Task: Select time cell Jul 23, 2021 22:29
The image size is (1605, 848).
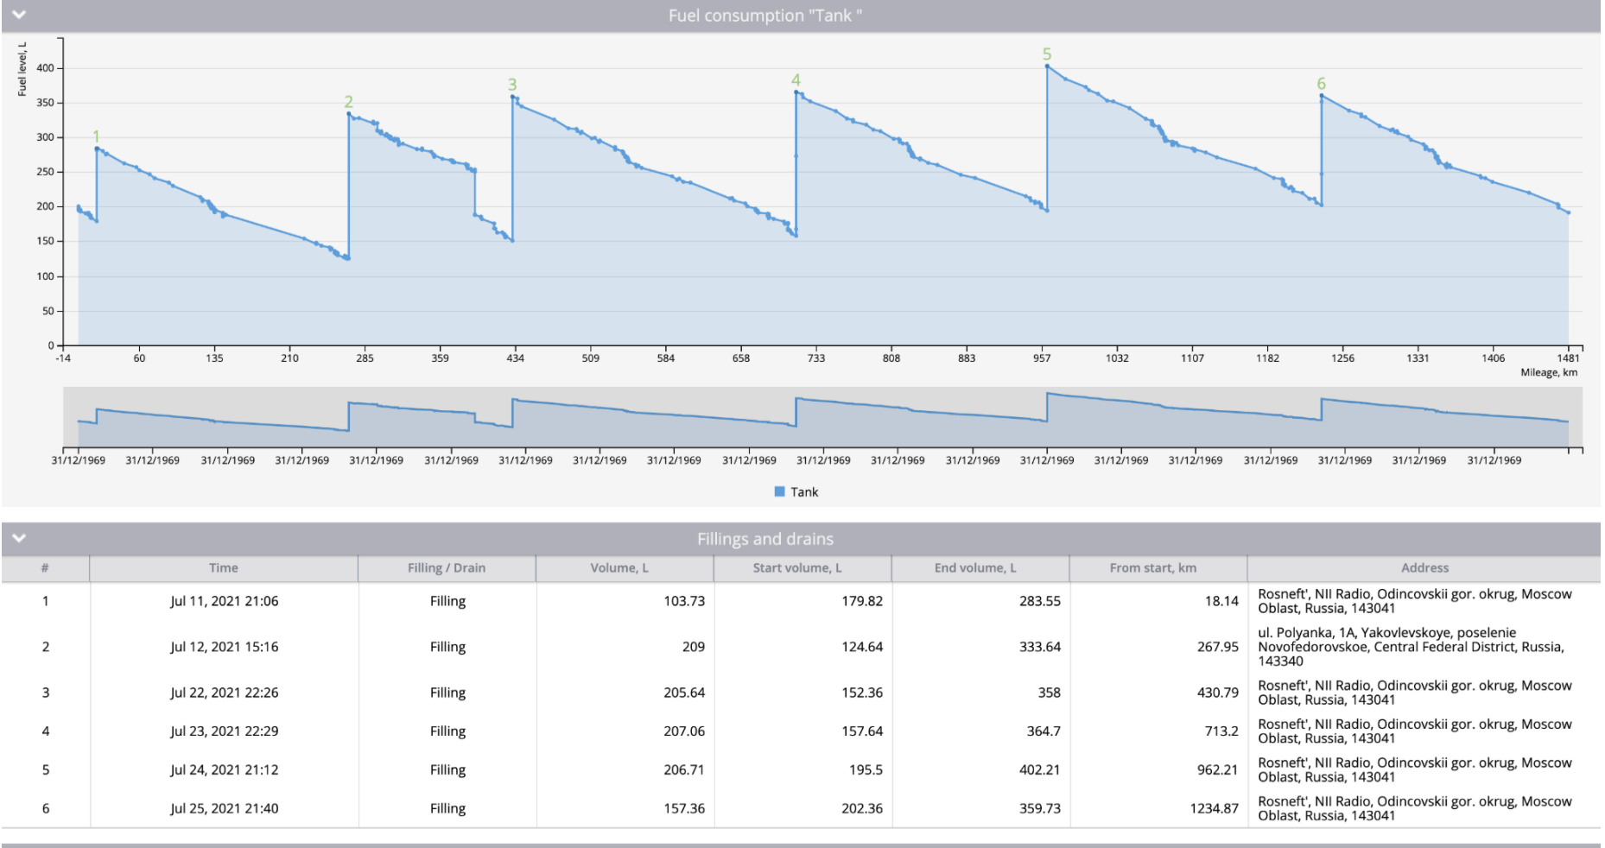Action: 224,731
